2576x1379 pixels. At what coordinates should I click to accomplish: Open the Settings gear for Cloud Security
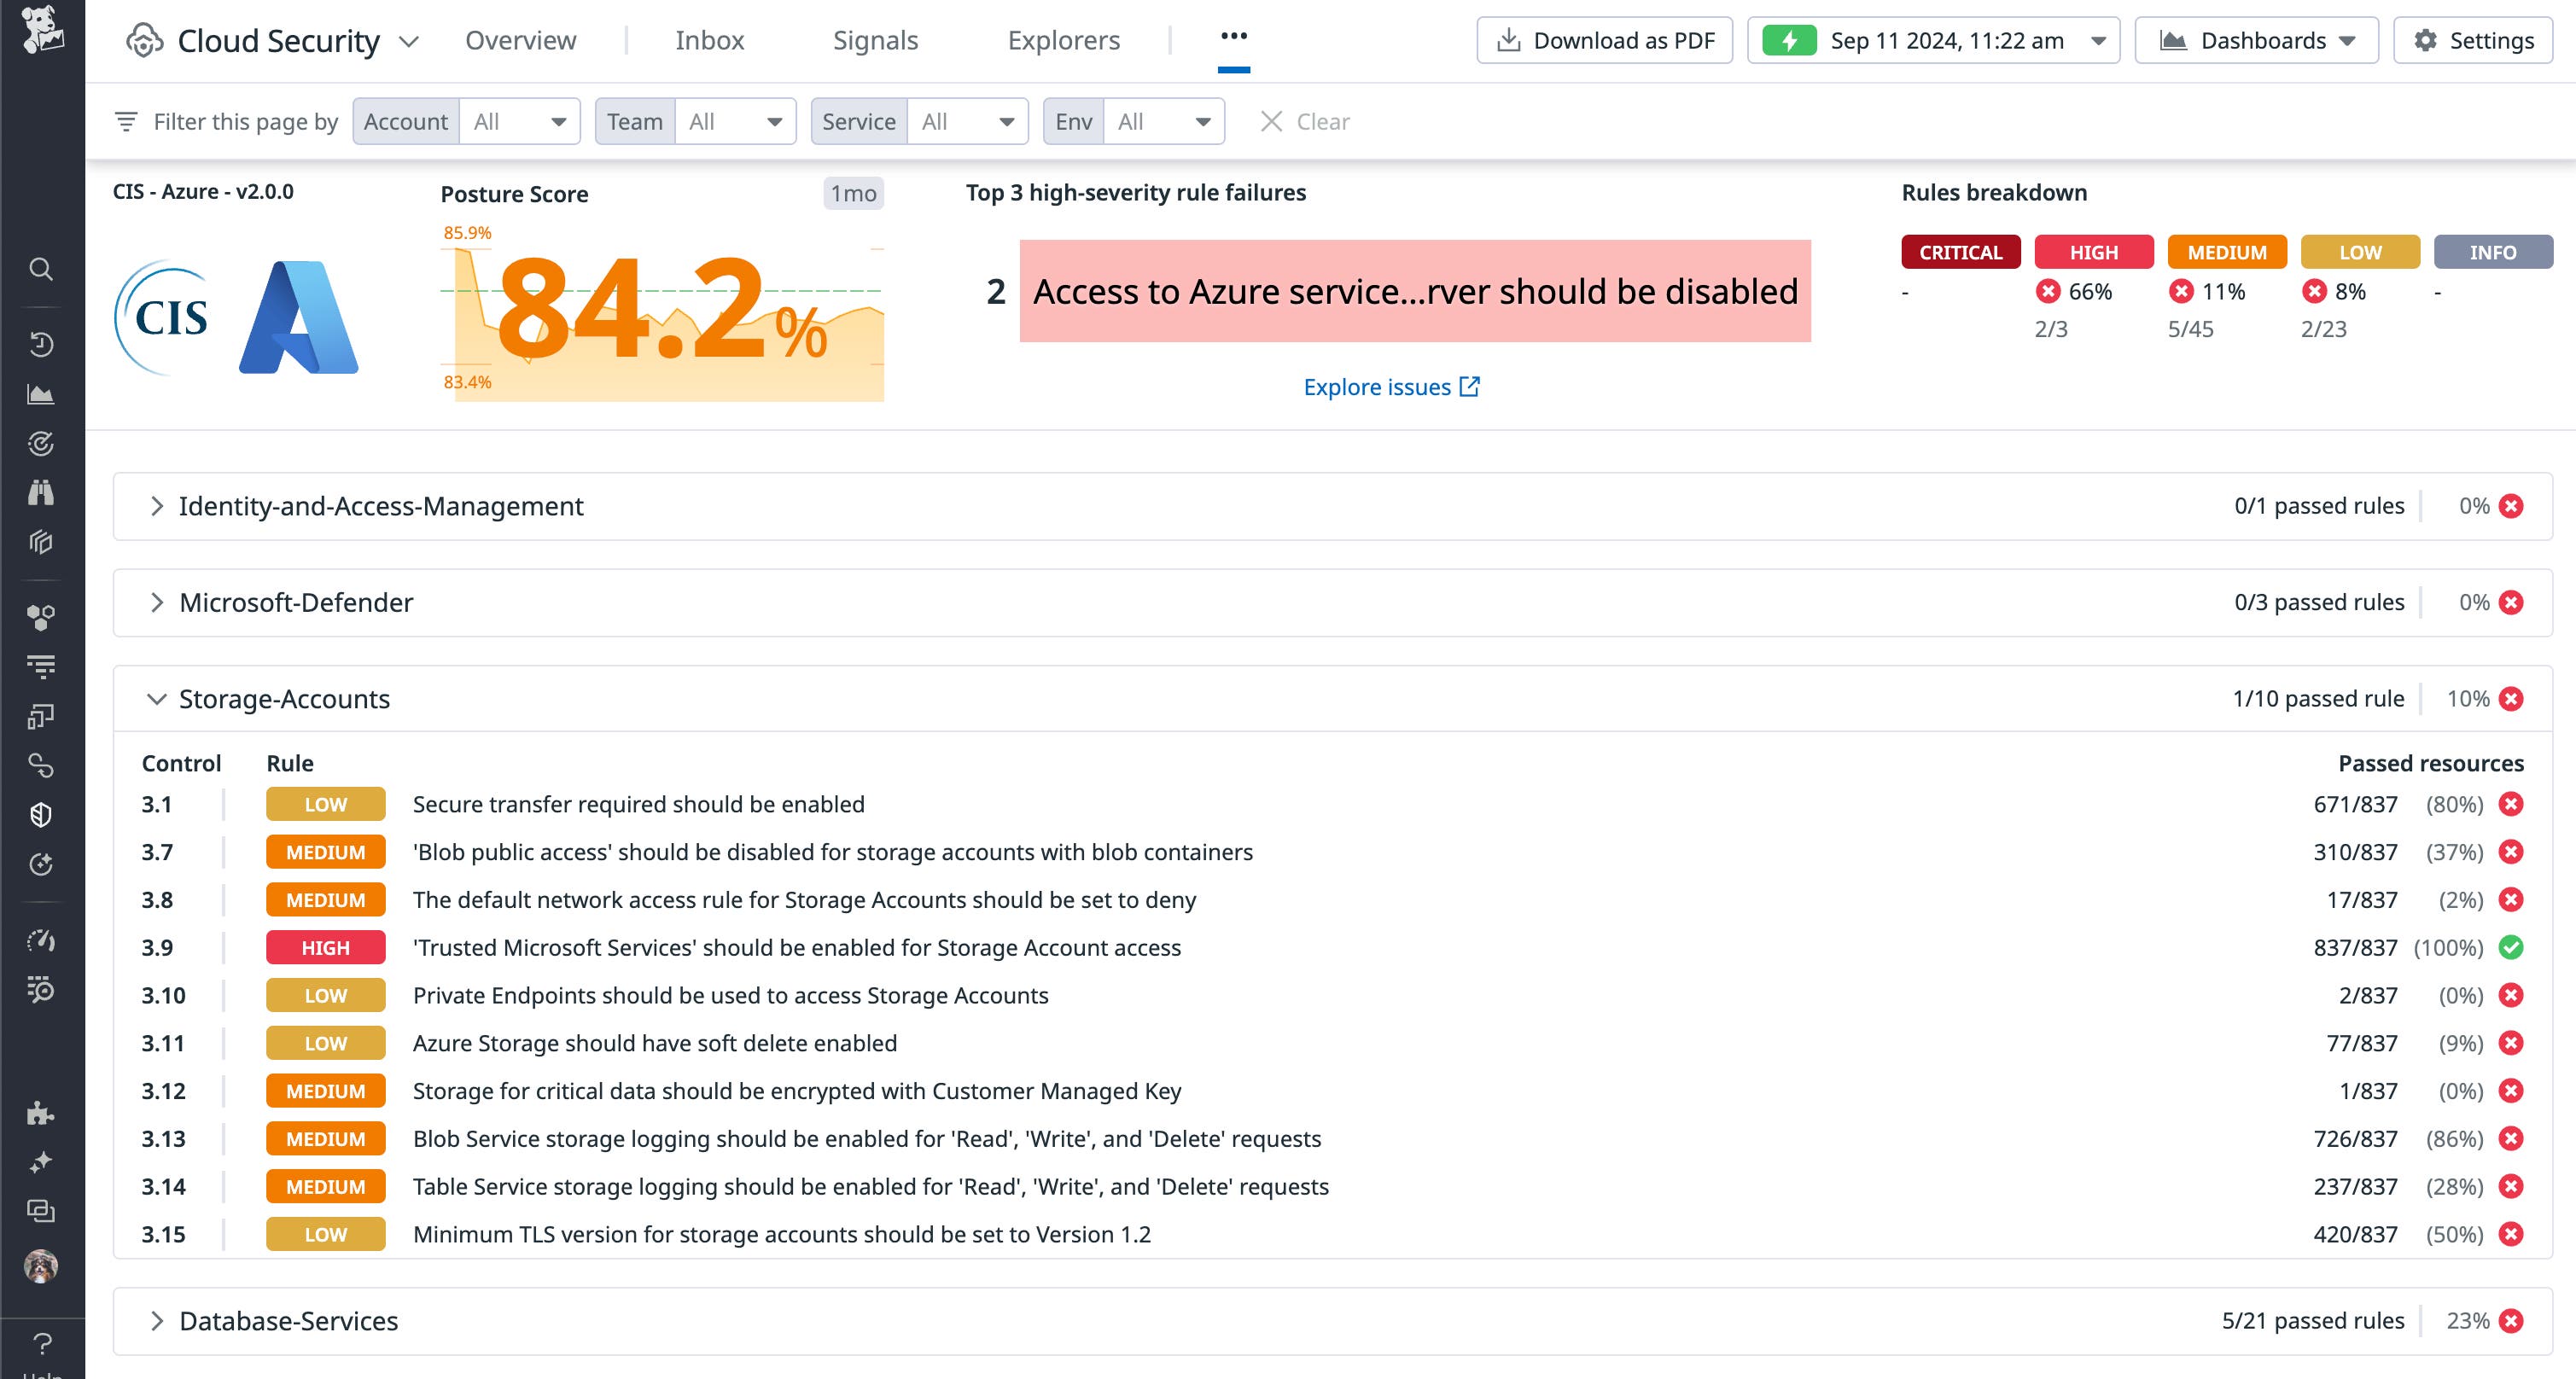click(2471, 40)
